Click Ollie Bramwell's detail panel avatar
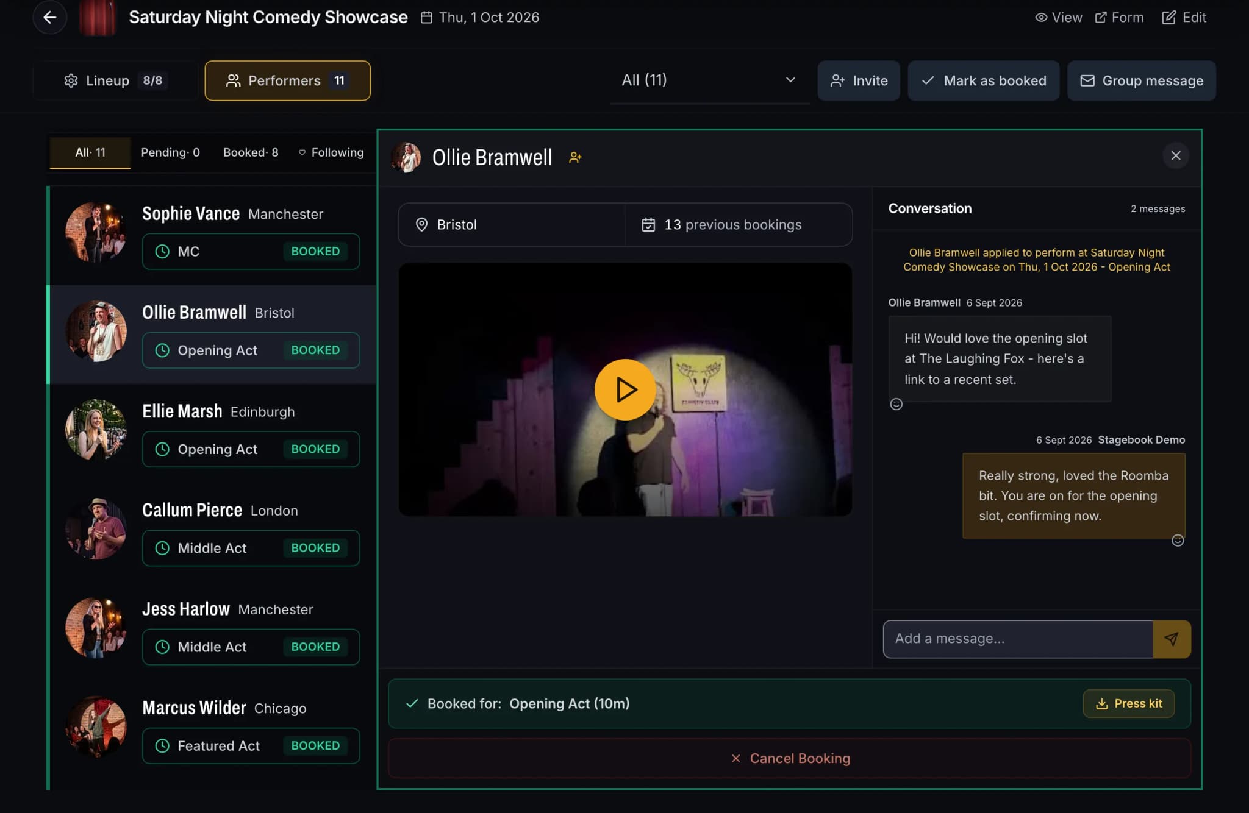Screen dimensions: 1249x813 point(406,157)
